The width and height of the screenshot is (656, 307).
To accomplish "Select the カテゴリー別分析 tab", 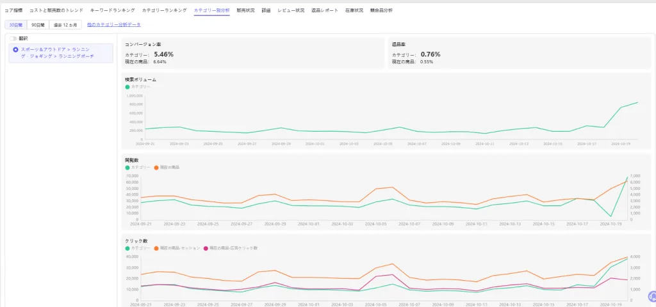I will (211, 10).
